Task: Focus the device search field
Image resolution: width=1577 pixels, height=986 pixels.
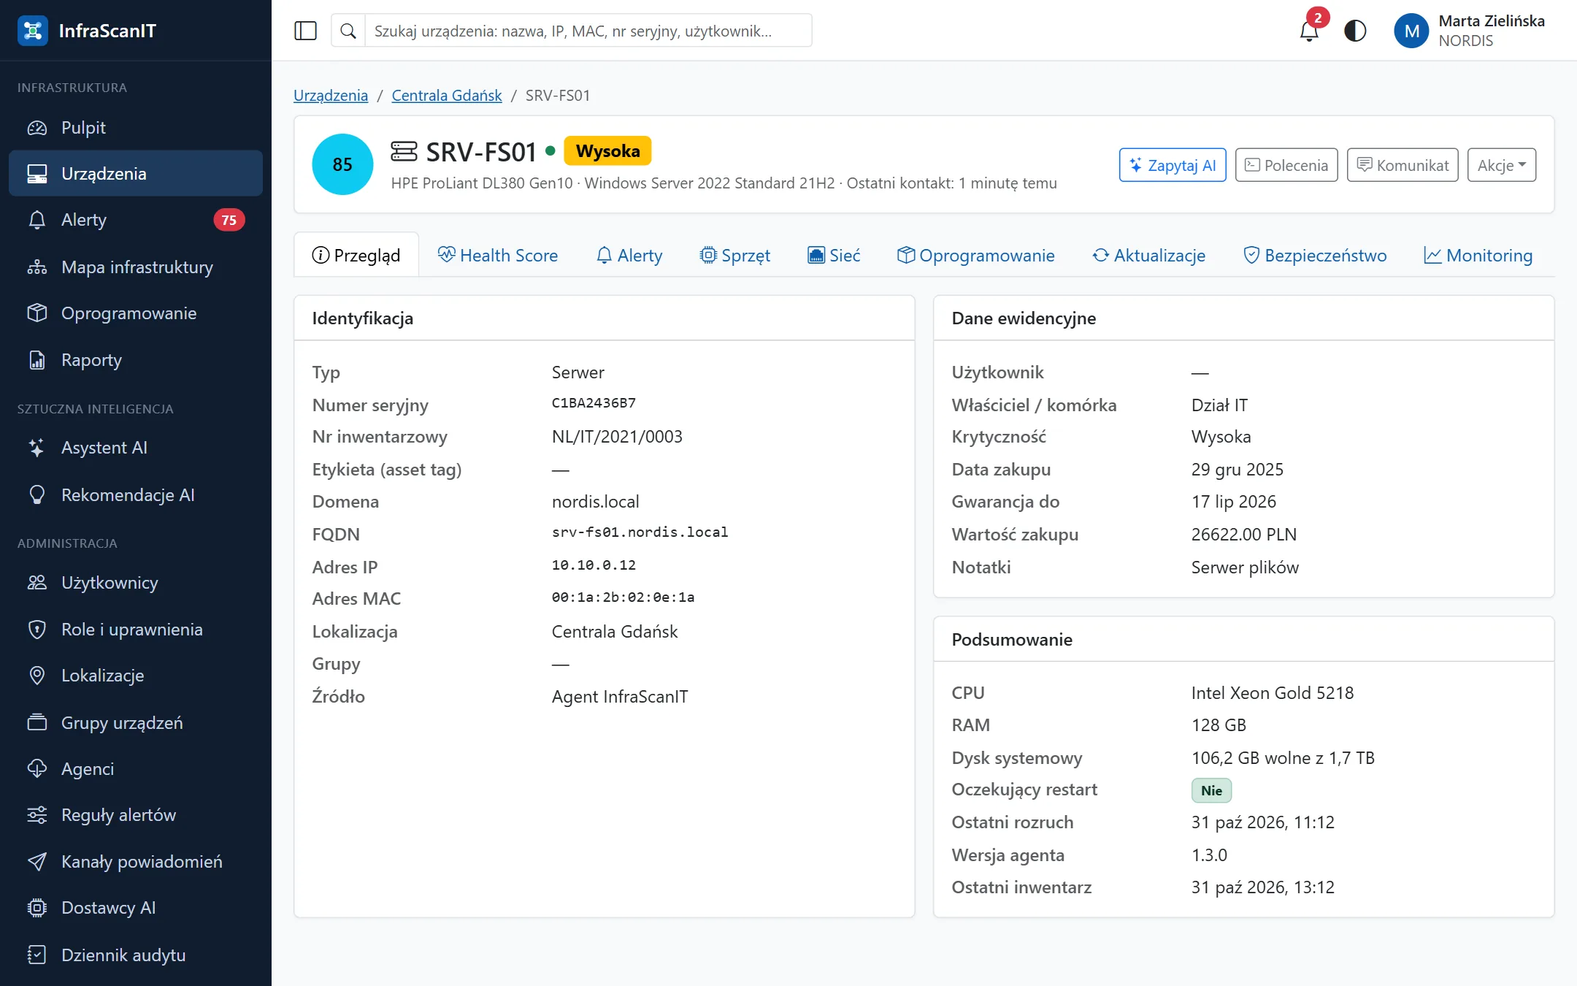Action: (x=588, y=31)
